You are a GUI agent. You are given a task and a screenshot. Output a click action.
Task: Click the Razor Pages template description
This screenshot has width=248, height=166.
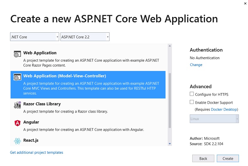[91, 63]
